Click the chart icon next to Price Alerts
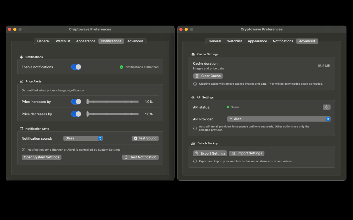The width and height of the screenshot is (353, 220). click(x=22, y=81)
